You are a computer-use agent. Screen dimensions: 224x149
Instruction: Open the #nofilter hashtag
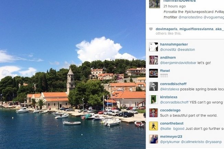(170, 17)
